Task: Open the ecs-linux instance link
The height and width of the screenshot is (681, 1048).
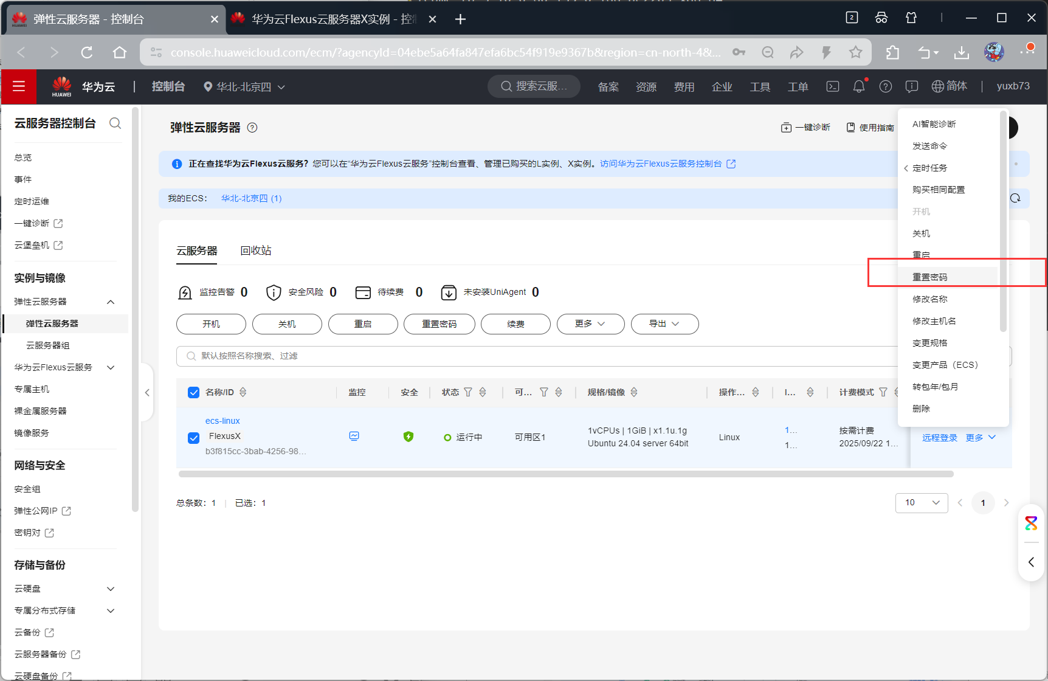Action: (222, 421)
